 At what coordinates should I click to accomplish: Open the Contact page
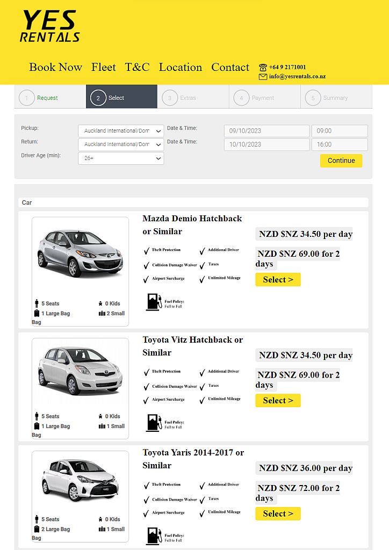(230, 67)
